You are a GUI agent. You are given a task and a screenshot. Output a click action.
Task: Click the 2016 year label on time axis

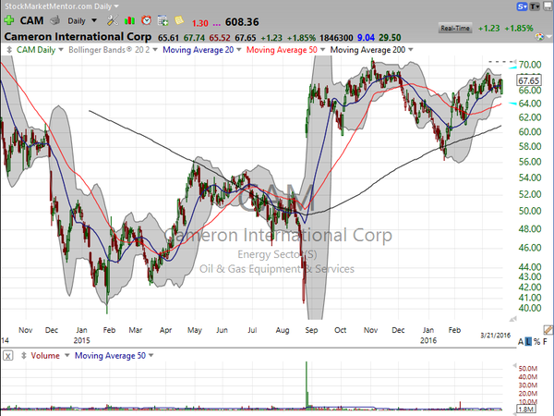(428, 340)
